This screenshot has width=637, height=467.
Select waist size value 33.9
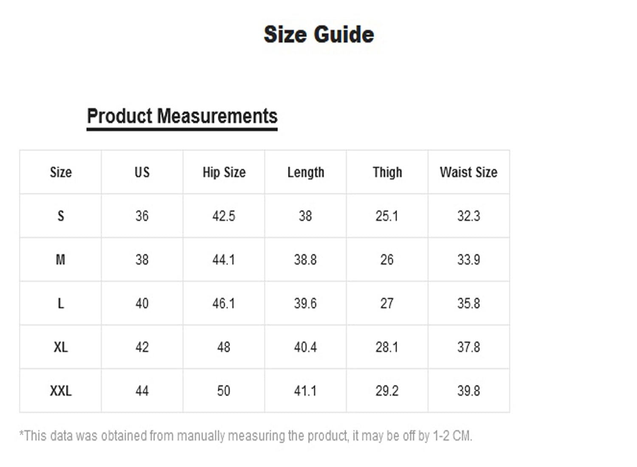click(468, 260)
